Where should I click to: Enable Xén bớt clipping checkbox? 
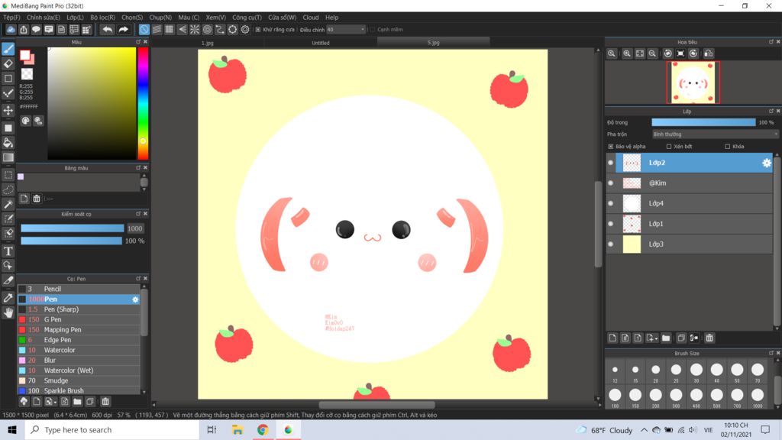point(669,147)
